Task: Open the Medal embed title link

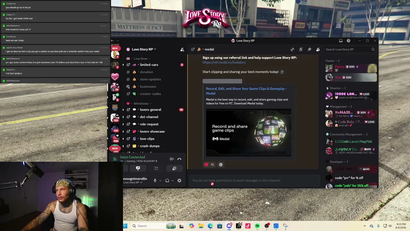Action: pos(246,91)
